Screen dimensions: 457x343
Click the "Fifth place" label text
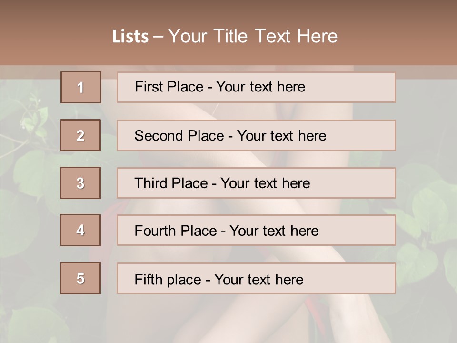click(168, 279)
